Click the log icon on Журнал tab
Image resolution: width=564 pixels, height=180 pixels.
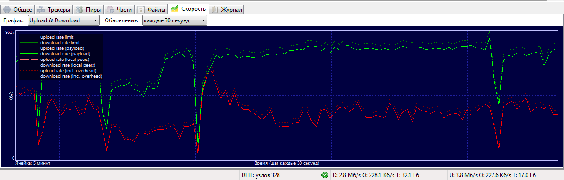click(x=214, y=9)
